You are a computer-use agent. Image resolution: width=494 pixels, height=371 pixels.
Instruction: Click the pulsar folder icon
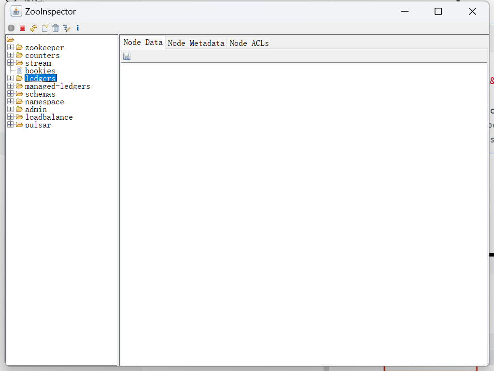19,125
